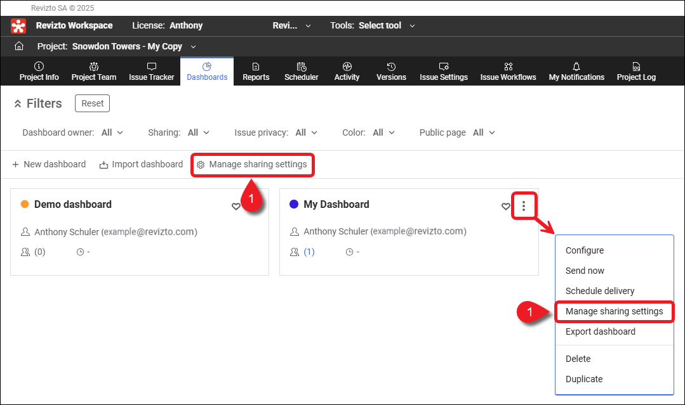Open the Project Log tab
Image resolution: width=685 pixels, height=405 pixels.
636,72
